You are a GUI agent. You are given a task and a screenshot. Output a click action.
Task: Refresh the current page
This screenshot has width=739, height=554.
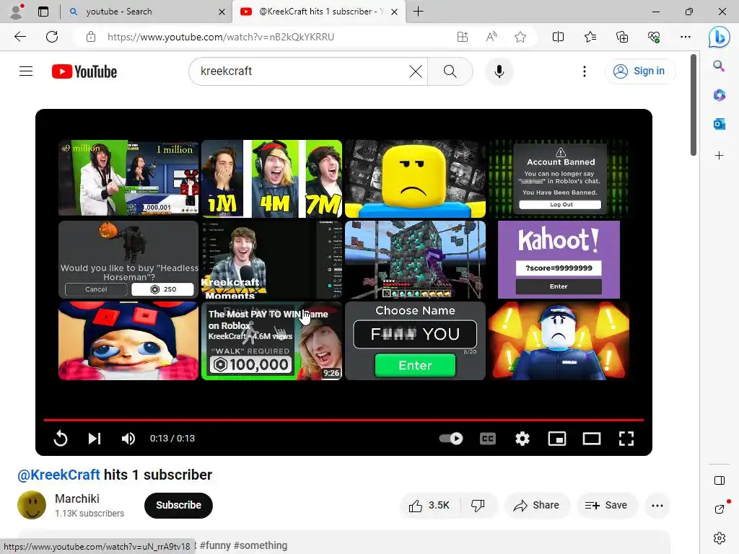click(52, 37)
